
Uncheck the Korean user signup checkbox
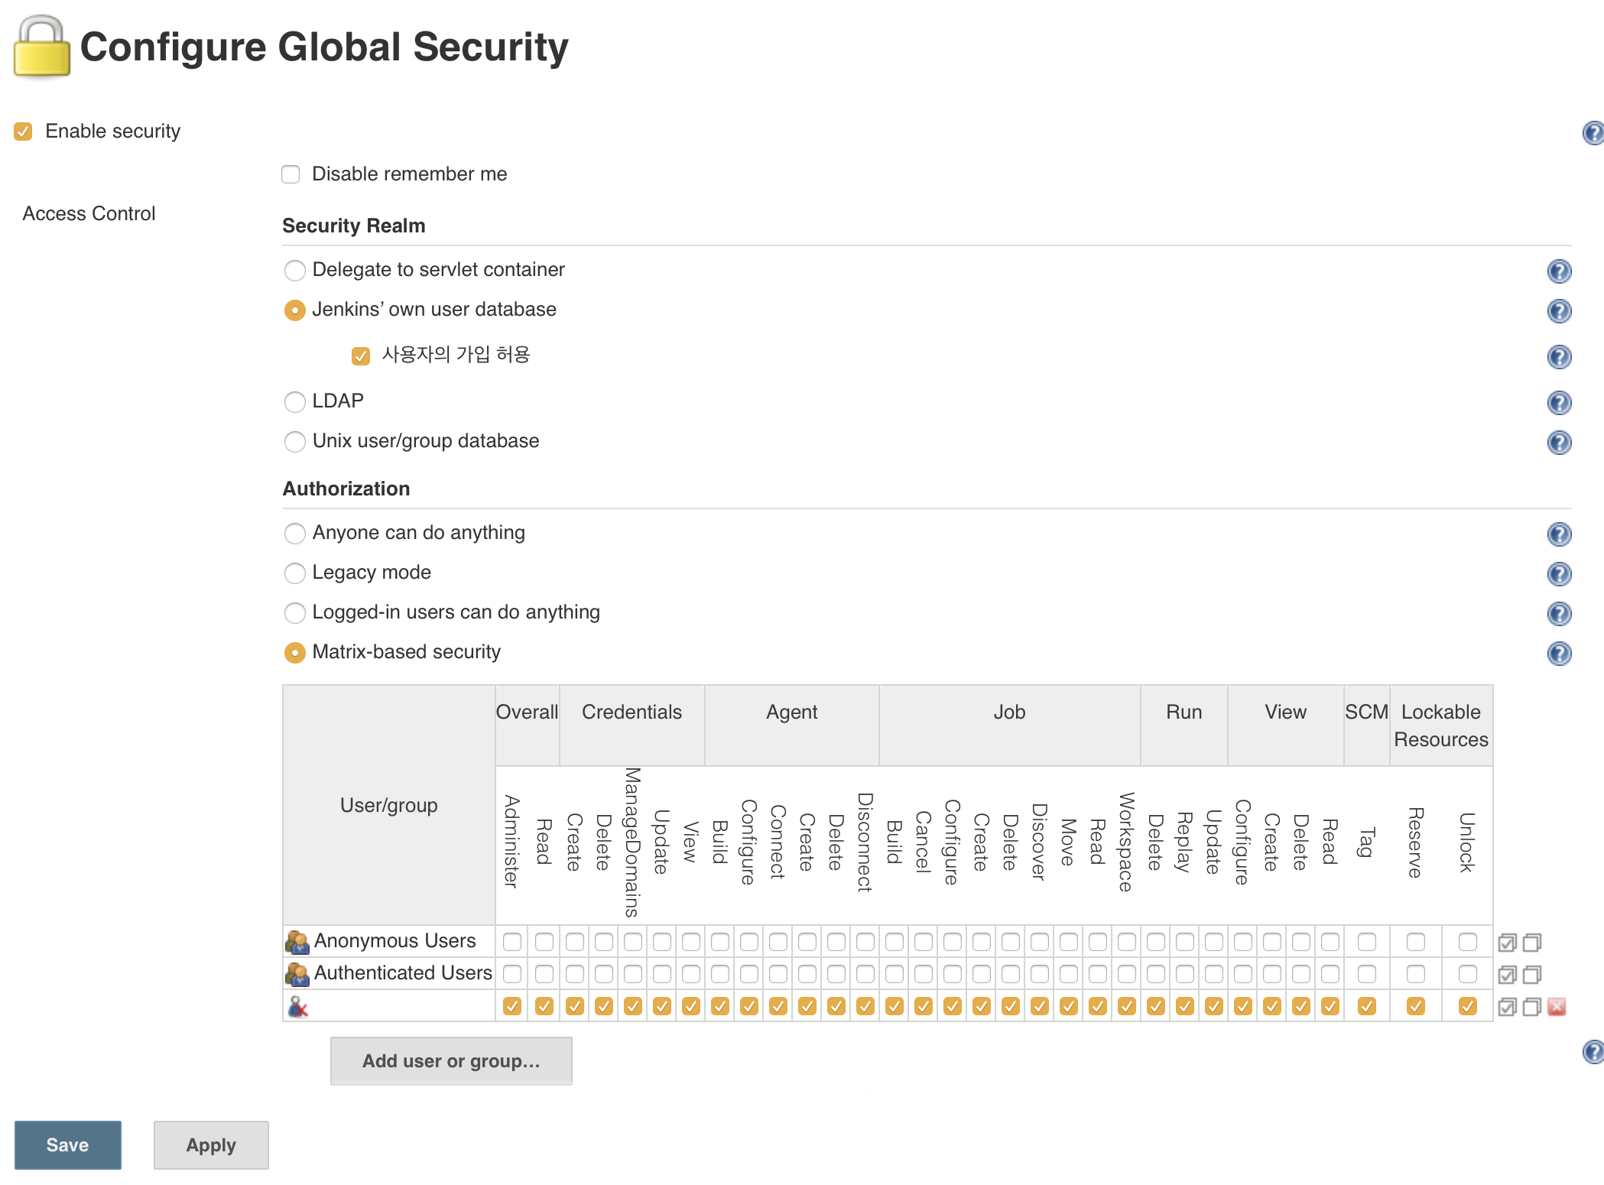click(361, 355)
